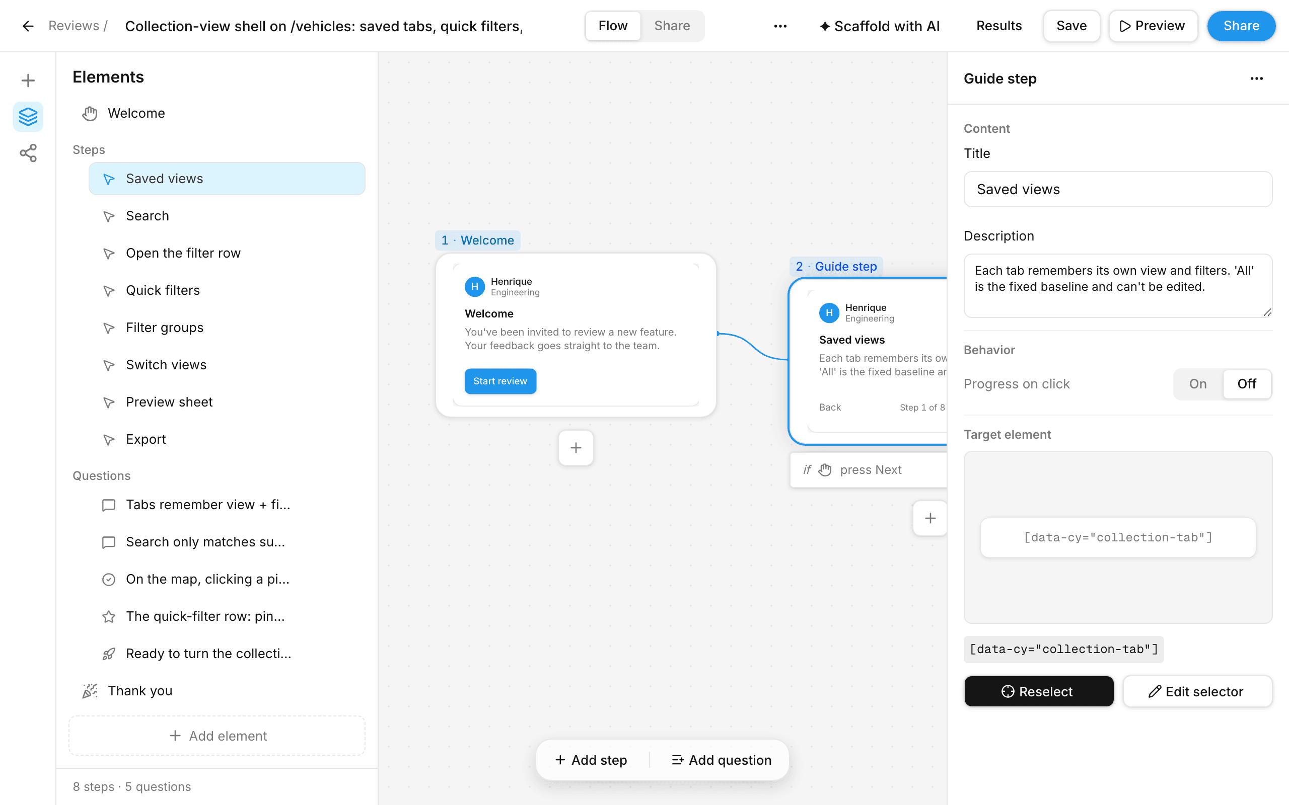The image size is (1289, 805).
Task: Open the three-dot menu in the top bar
Action: point(780,26)
